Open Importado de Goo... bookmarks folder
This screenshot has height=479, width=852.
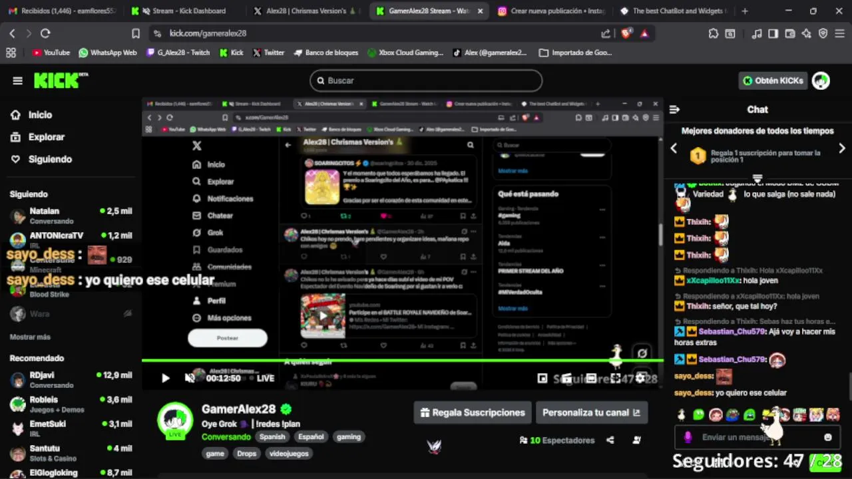(575, 53)
